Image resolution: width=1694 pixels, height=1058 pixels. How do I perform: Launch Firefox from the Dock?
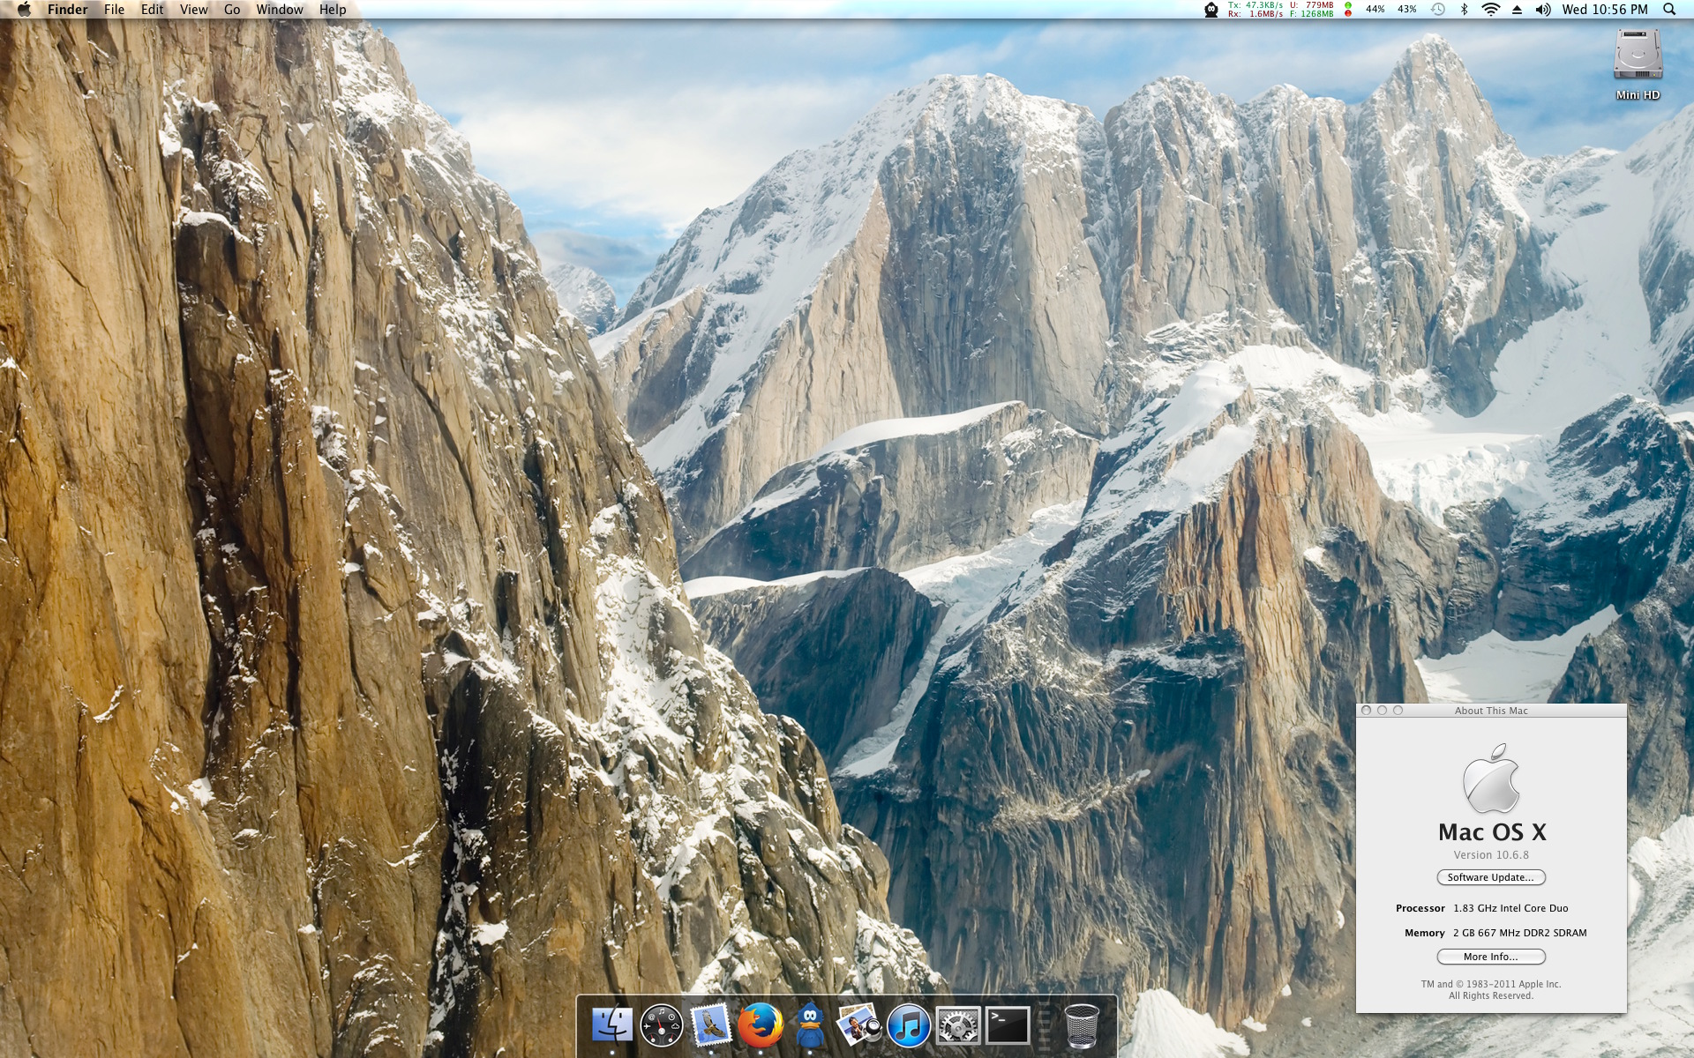pyautogui.click(x=760, y=1025)
